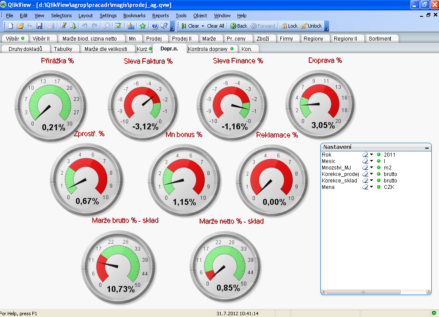Open Search with the magnifier icon
This screenshot has height=317, width=439.
(x=107, y=26)
